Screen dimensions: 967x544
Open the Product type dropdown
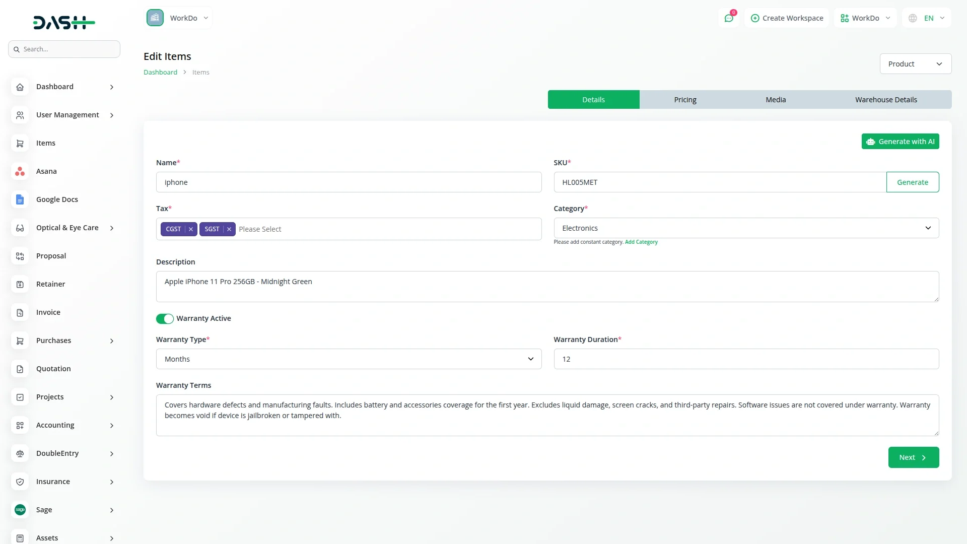(x=915, y=64)
